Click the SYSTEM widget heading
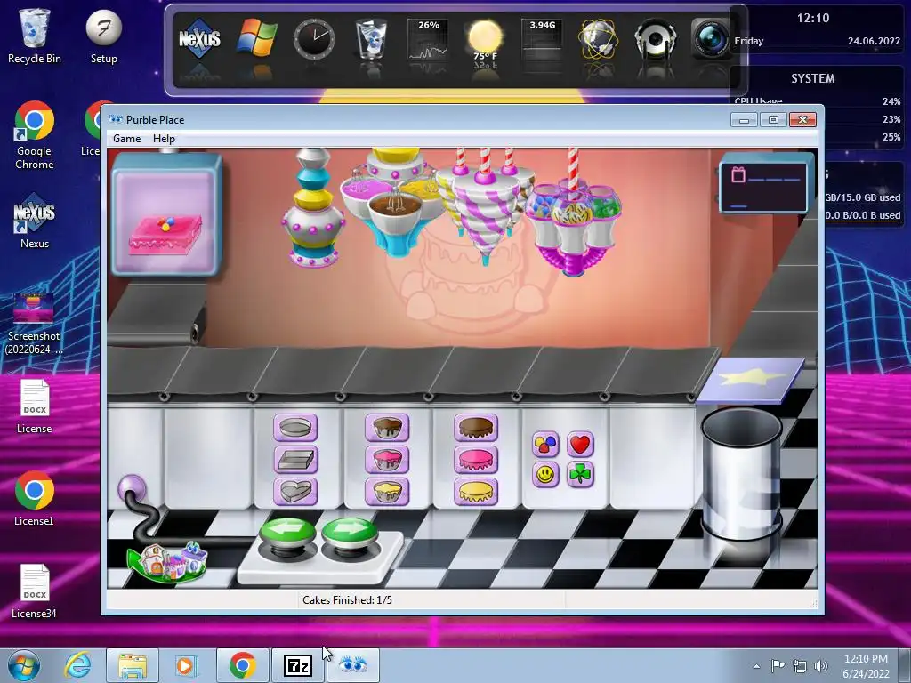The height and width of the screenshot is (683, 911). pyautogui.click(x=812, y=78)
